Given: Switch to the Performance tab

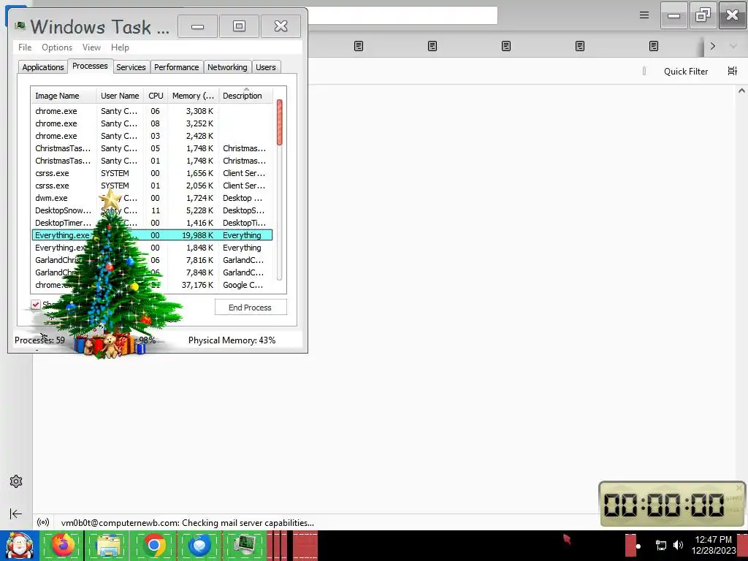Looking at the screenshot, I should [177, 67].
